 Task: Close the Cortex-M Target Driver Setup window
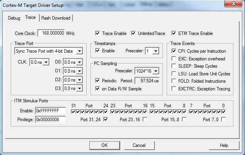click(233, 3)
